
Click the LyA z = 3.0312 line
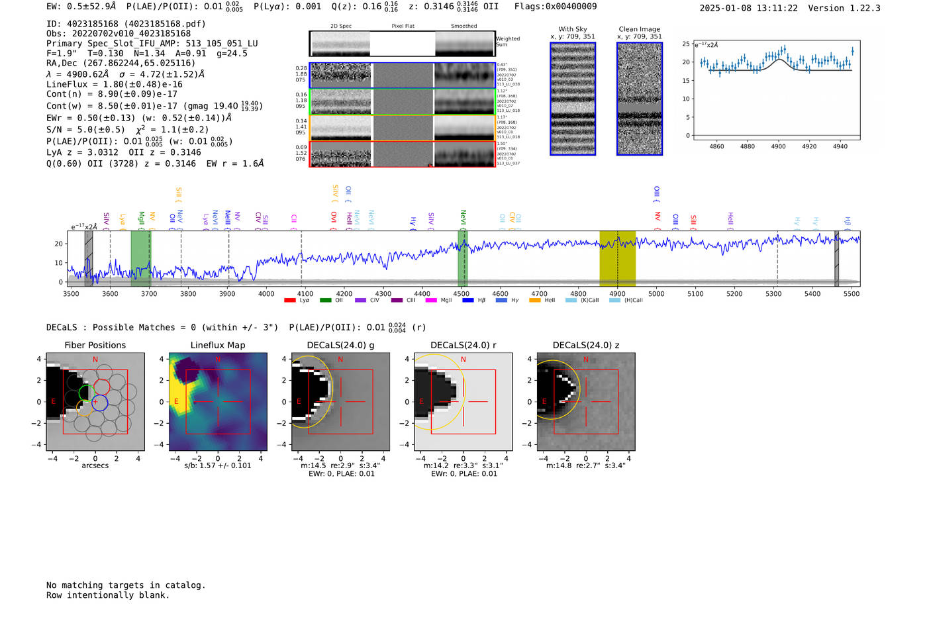point(81,152)
